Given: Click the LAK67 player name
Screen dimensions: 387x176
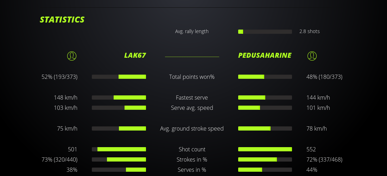Looking at the screenshot, I should click(135, 55).
